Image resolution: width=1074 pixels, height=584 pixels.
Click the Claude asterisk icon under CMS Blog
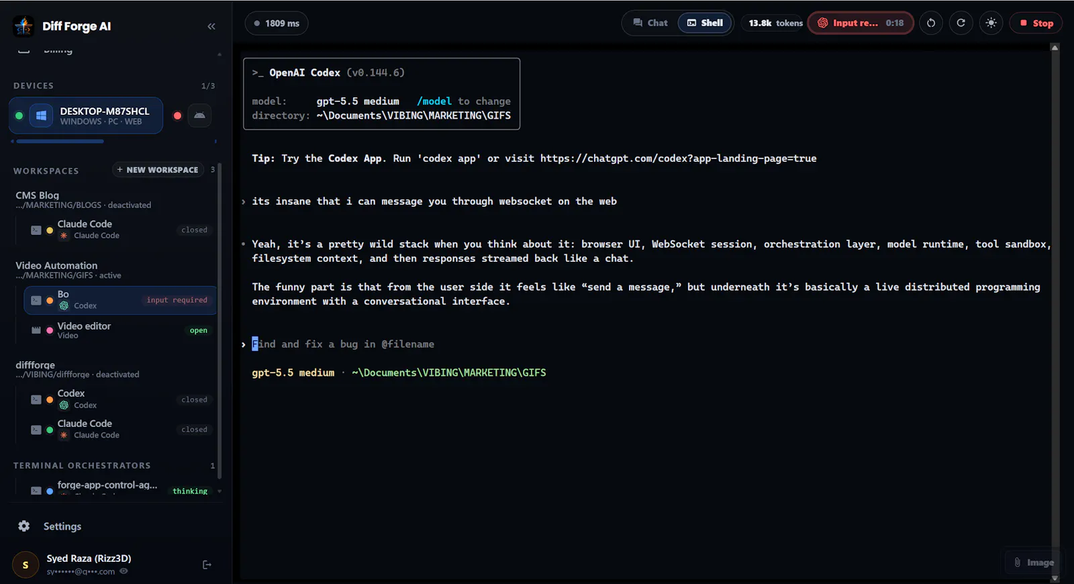pyautogui.click(x=64, y=236)
